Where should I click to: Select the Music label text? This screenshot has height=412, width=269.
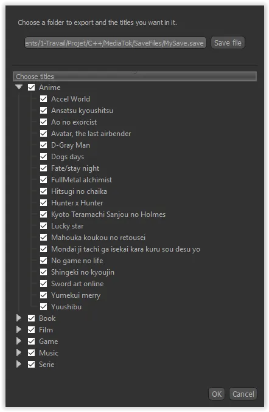click(49, 353)
